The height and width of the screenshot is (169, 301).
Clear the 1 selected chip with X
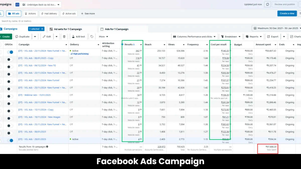pyautogui.click(x=42, y=29)
